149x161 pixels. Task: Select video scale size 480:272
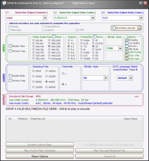click(49, 52)
